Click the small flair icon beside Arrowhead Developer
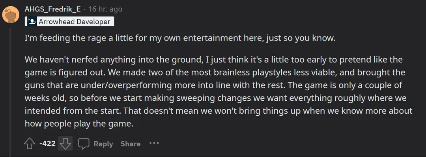The width and height of the screenshot is (426, 157). (32, 21)
